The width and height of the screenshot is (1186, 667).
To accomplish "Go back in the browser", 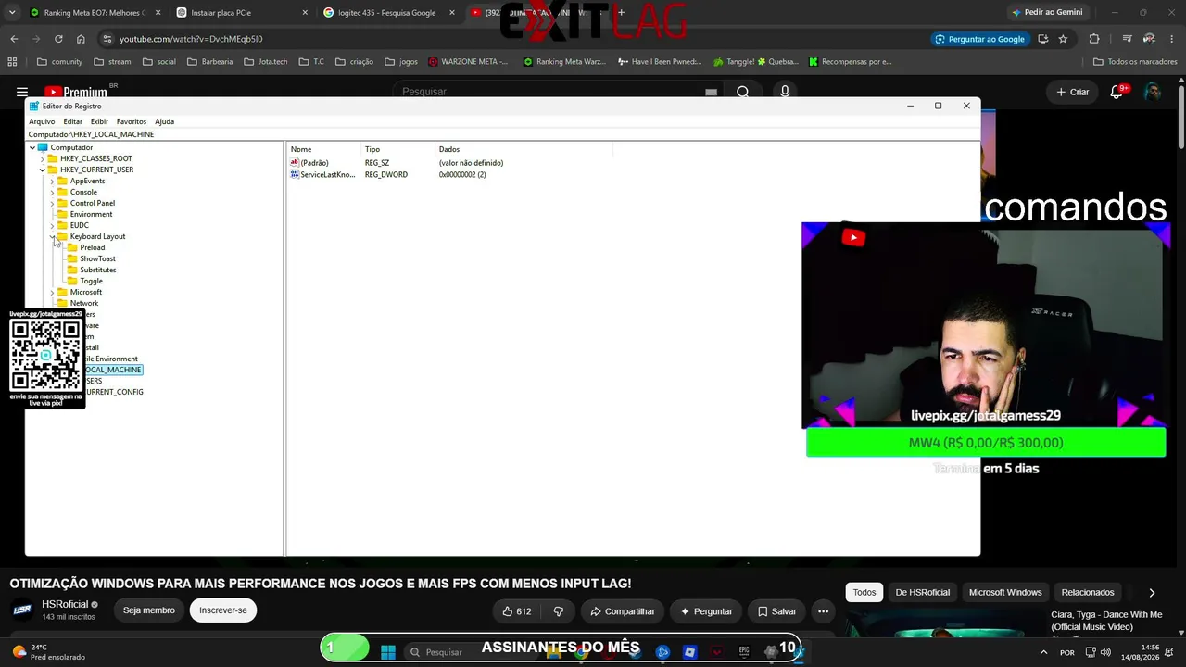I will coord(14,39).
